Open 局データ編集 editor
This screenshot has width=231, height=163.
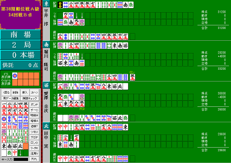coord(11,98)
